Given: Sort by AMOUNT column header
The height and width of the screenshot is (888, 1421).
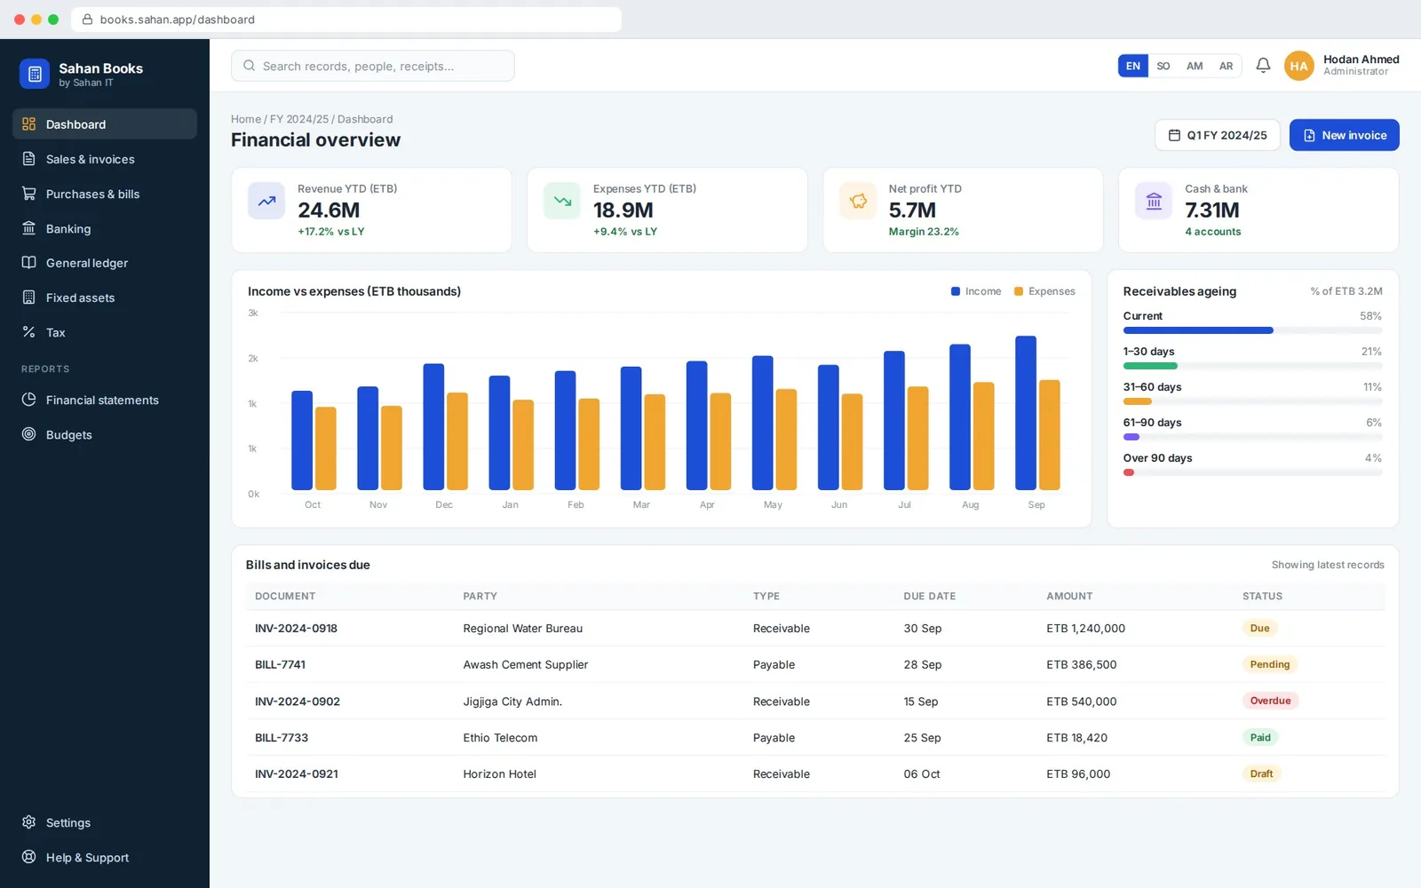Looking at the screenshot, I should [1069, 596].
